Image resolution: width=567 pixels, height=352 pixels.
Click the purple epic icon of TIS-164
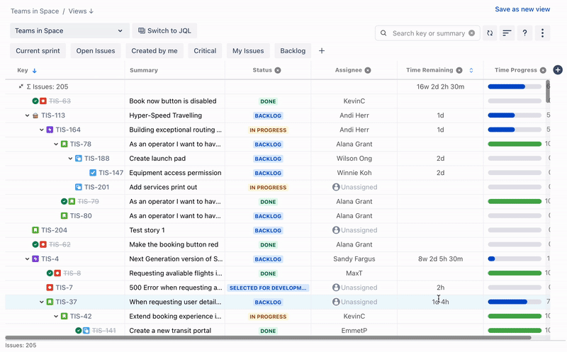pyautogui.click(x=50, y=130)
